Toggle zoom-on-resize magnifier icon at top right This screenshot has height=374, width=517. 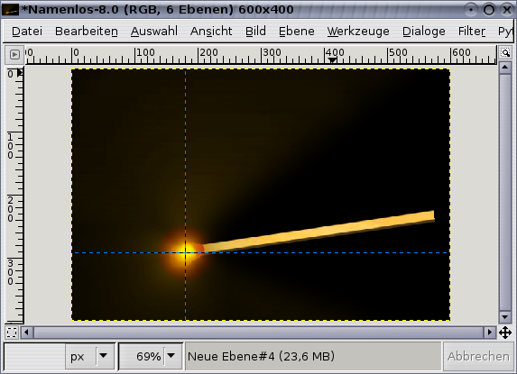pyautogui.click(x=505, y=52)
